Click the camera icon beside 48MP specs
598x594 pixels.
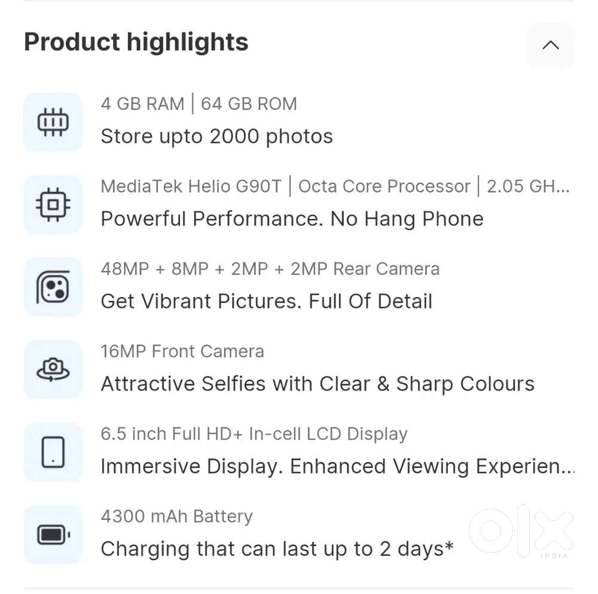(x=53, y=287)
